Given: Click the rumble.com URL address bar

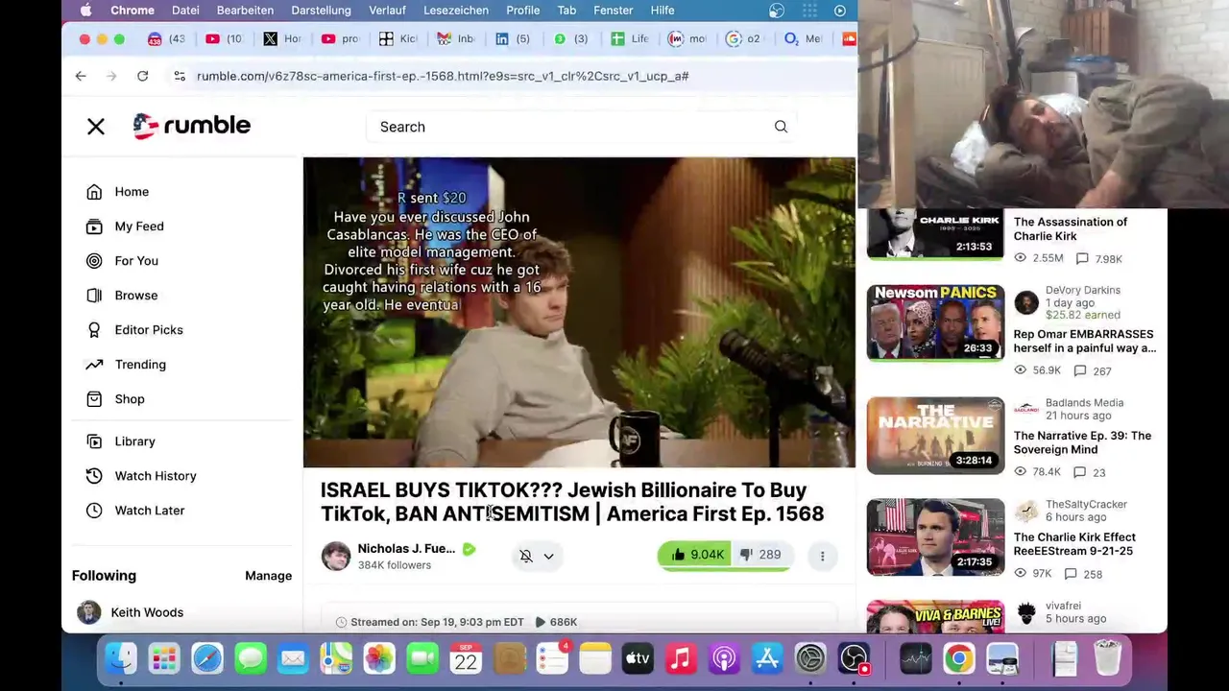Looking at the screenshot, I should click(443, 76).
